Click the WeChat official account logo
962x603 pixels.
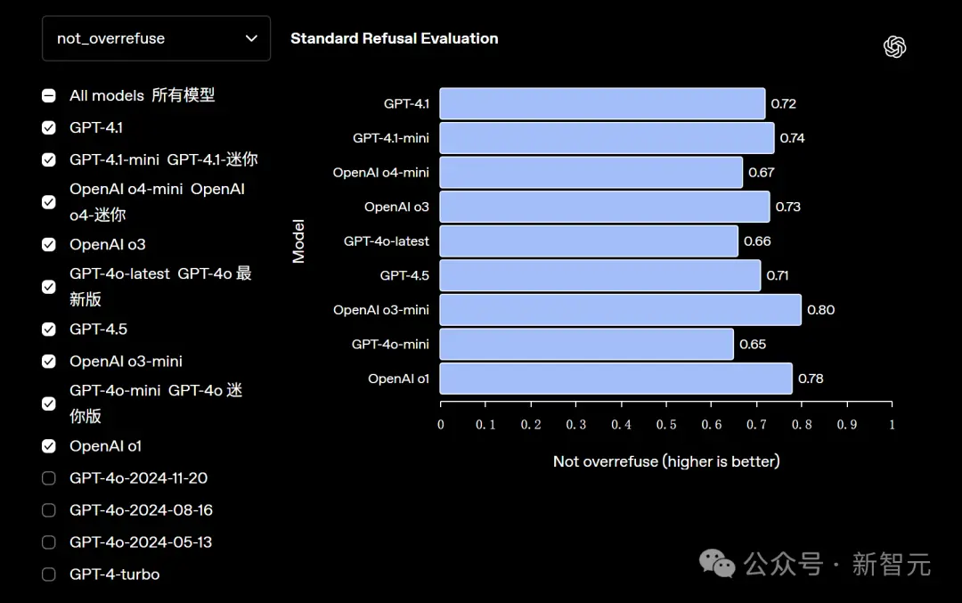tap(717, 563)
